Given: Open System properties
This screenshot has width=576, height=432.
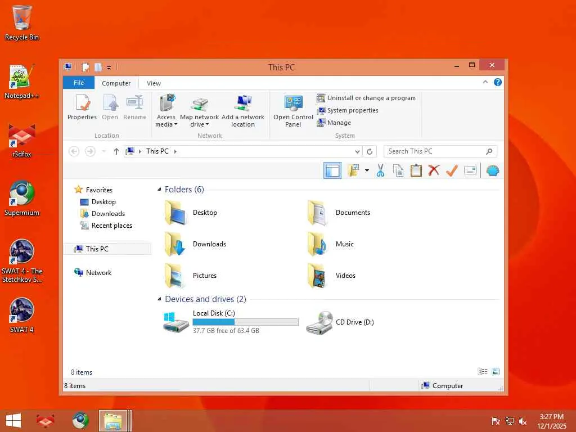Looking at the screenshot, I should point(348,110).
